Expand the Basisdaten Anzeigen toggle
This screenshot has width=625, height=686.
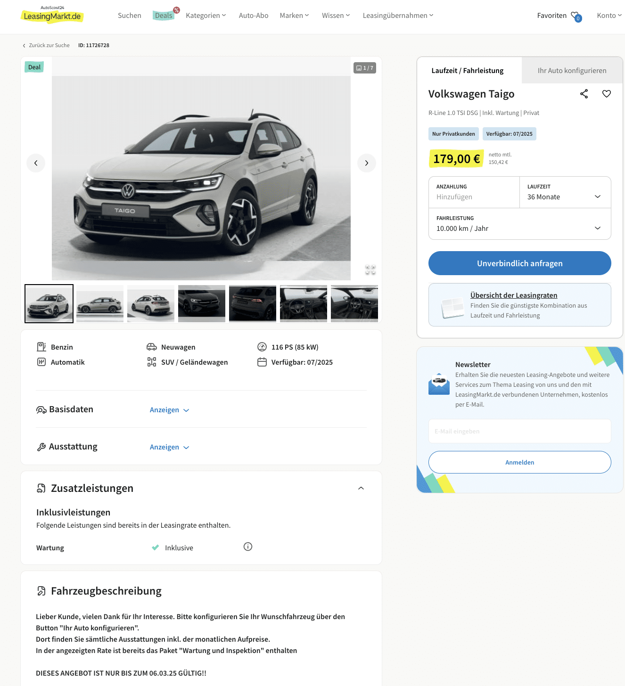point(169,410)
